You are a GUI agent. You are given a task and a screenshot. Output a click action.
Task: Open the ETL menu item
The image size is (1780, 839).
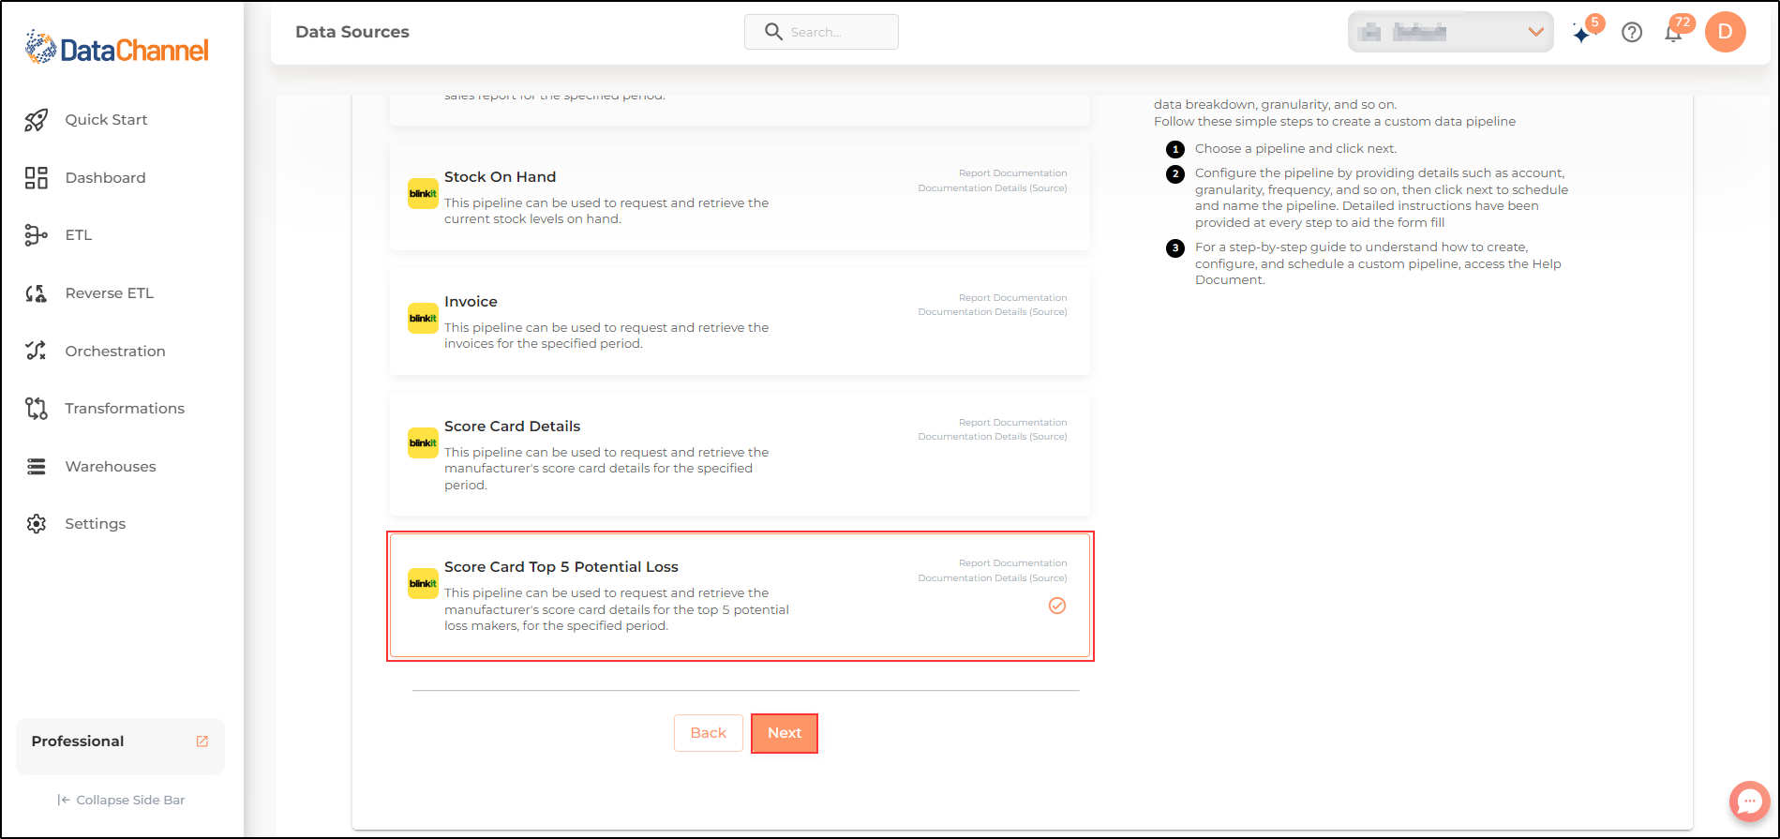coord(79,235)
